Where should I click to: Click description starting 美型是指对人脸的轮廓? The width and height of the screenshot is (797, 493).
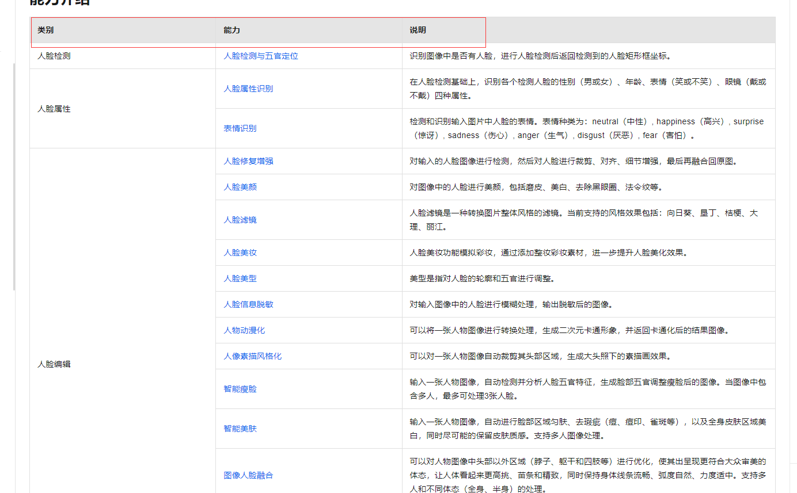point(483,278)
